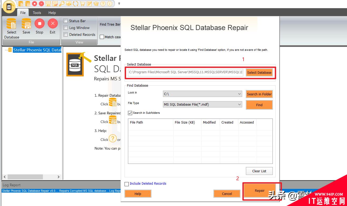Click quick-access floppy icon with red checkmark

[x=55, y=4]
